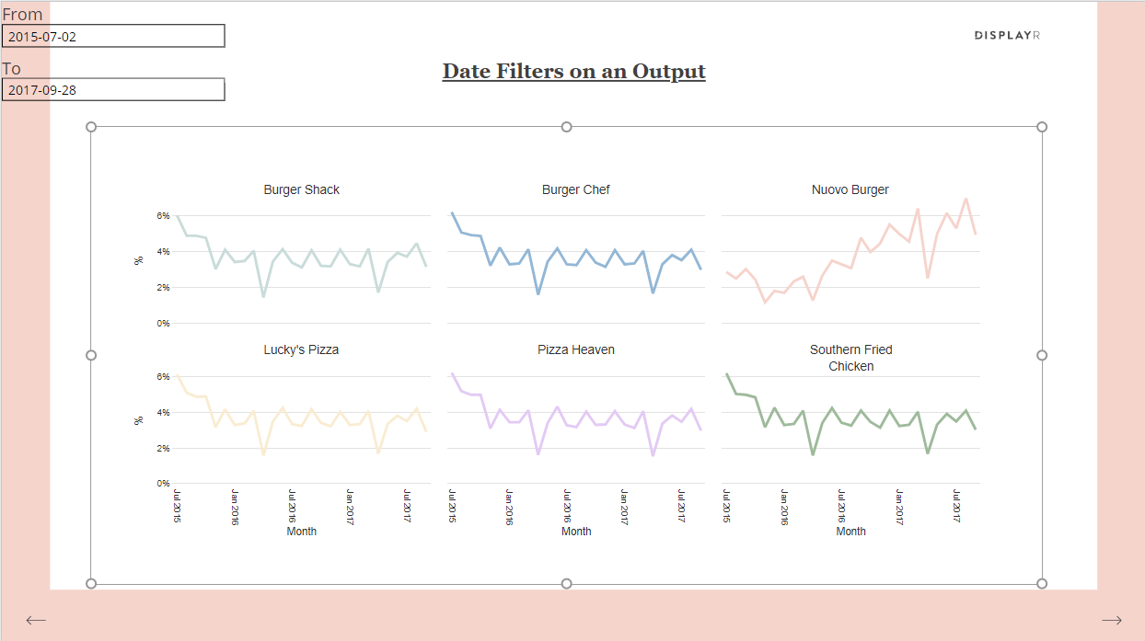
Task: Click the Date Filters on an Output title
Action: click(573, 71)
